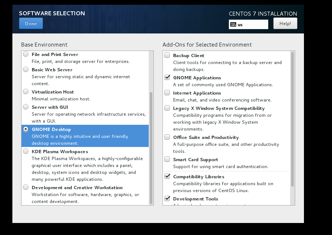The image size is (332, 235).
Task: Uncheck the Development Tools add-on
Action: point(167,199)
